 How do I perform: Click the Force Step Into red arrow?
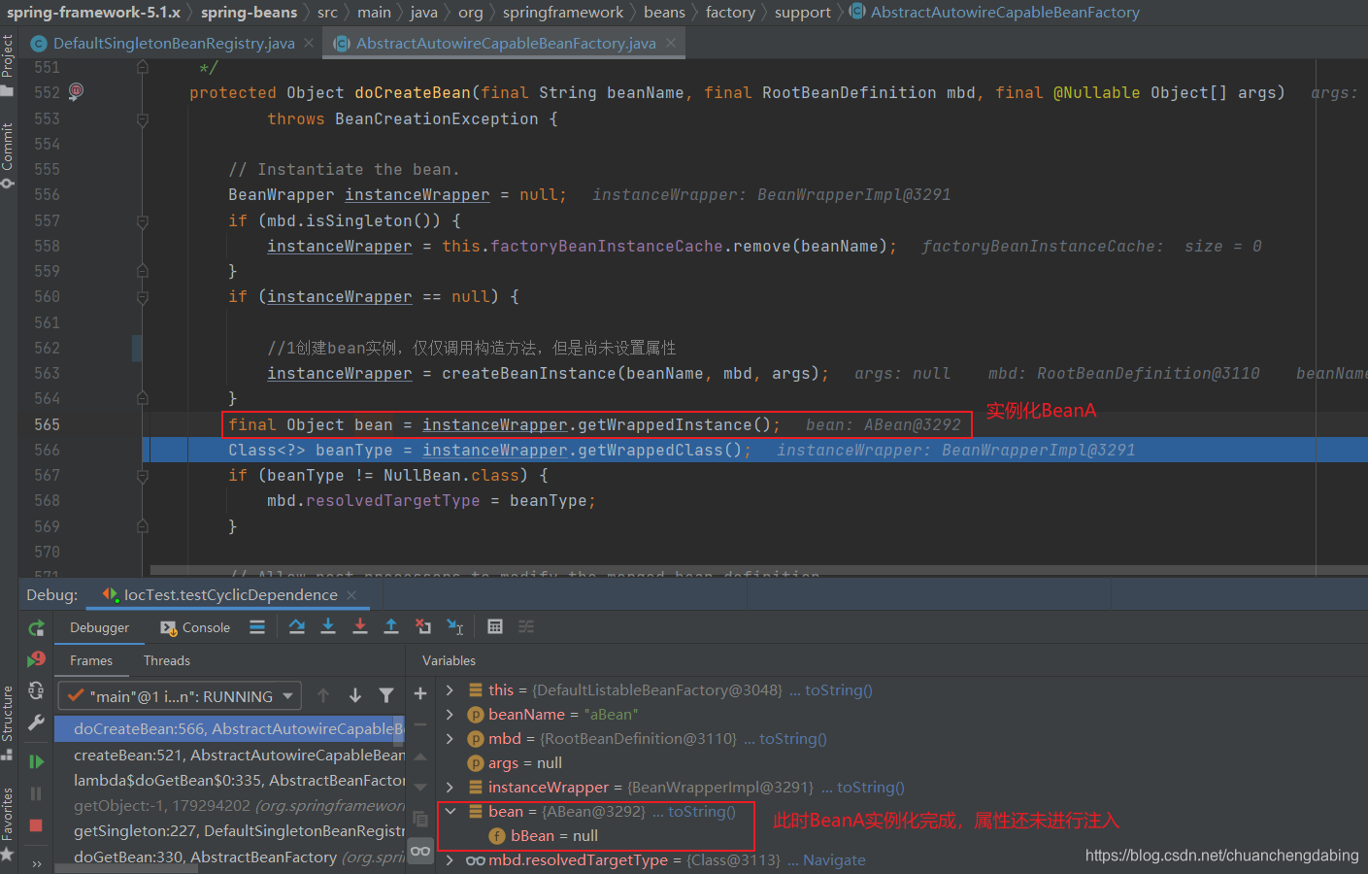coord(360,627)
